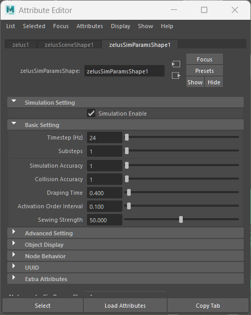Click the Substeps value field

(x=105, y=151)
